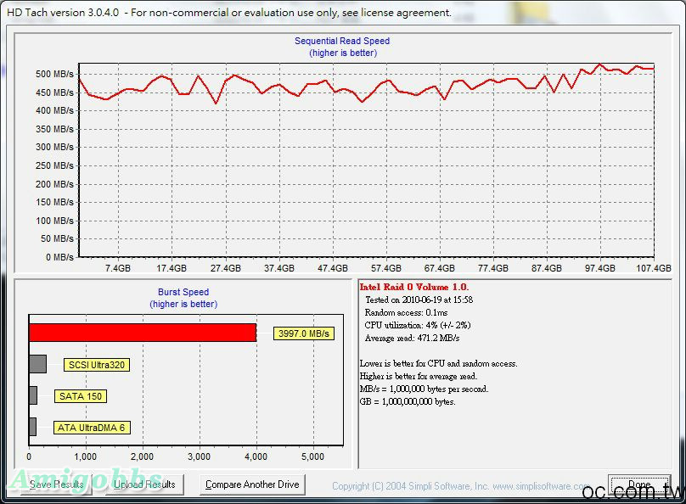Open Compare Another Drive
Image resolution: width=686 pixels, height=504 pixels.
point(252,484)
